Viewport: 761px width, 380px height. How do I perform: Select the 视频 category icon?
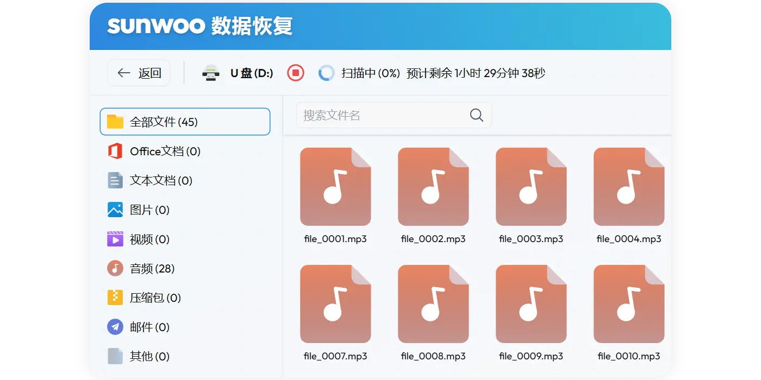(115, 239)
